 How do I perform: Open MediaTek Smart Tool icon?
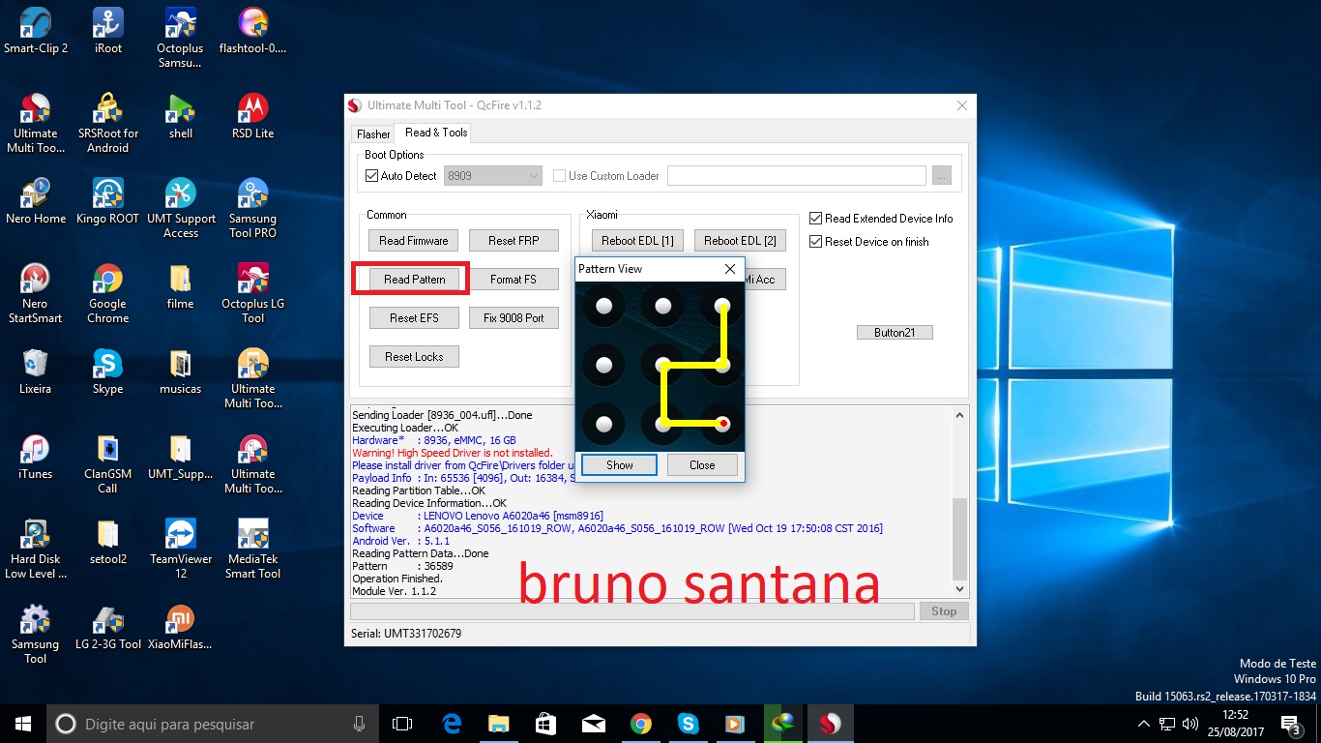point(253,549)
